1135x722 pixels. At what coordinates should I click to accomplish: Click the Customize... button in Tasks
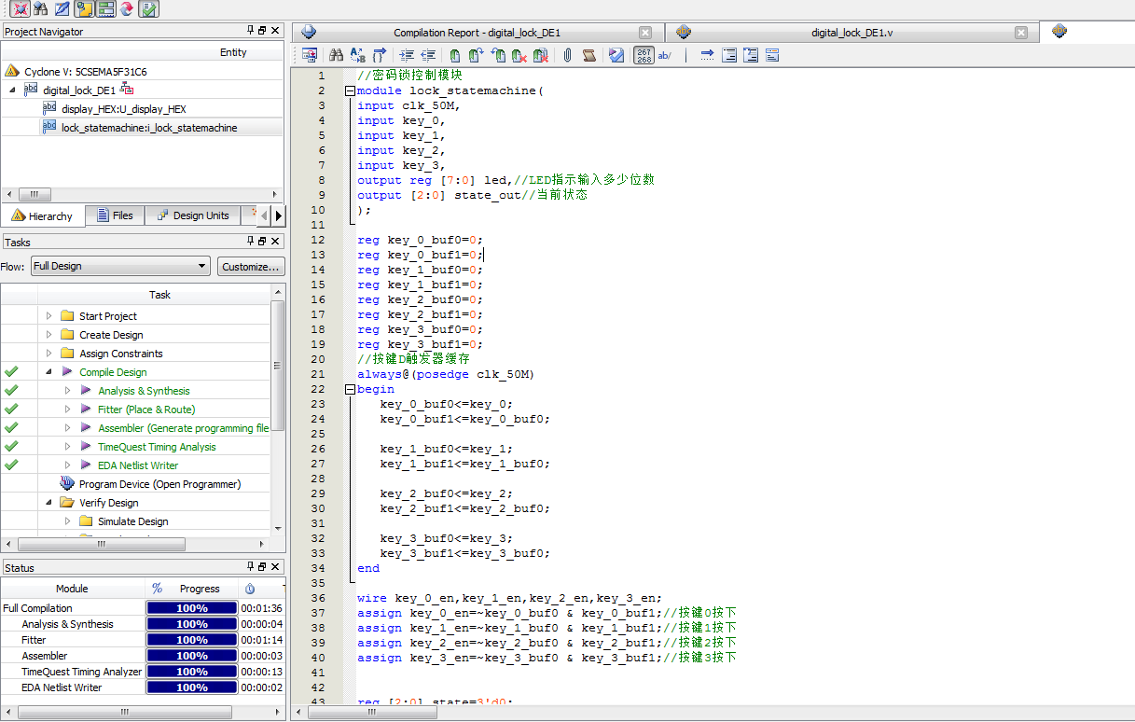click(250, 267)
